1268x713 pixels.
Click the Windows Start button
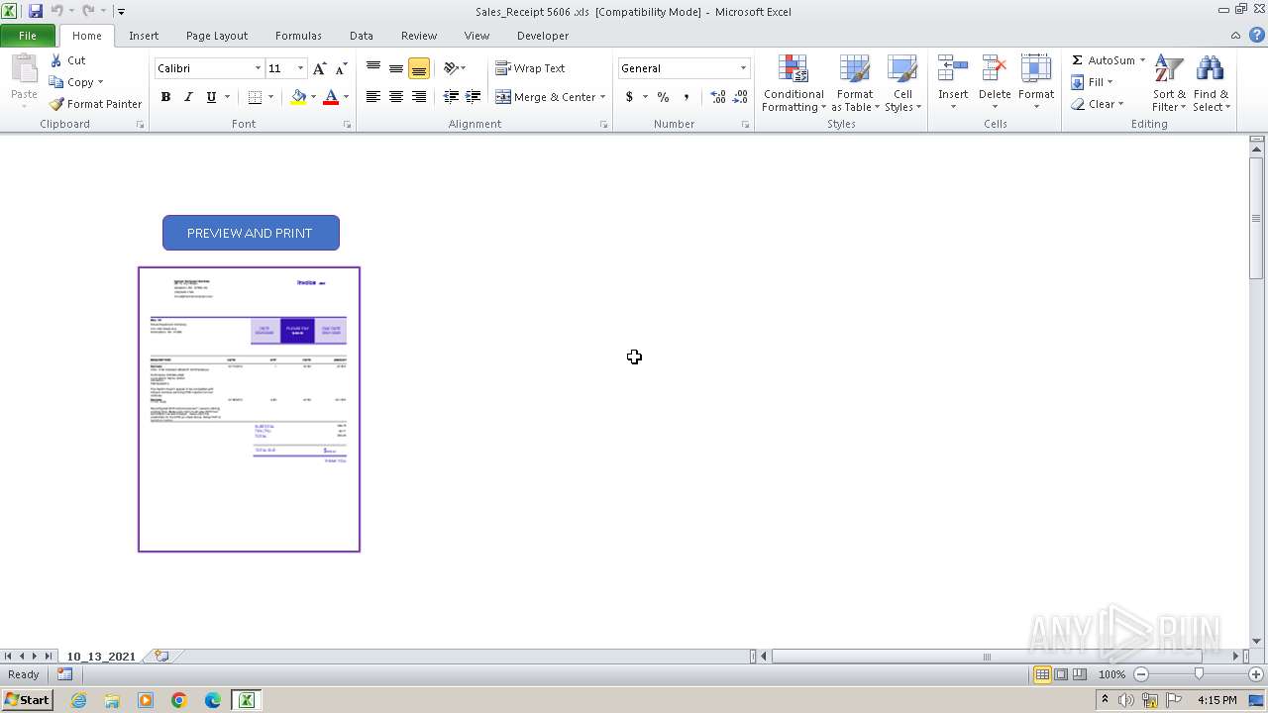(27, 700)
